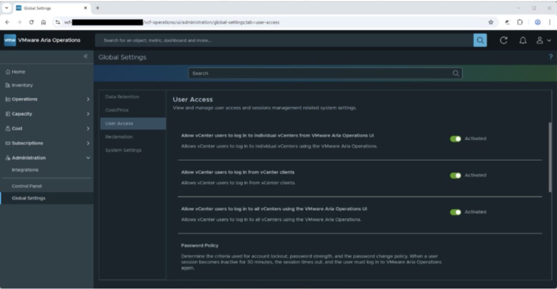This screenshot has height=289, width=557.
Task: Select the User Access settings tab
Action: (x=133, y=124)
